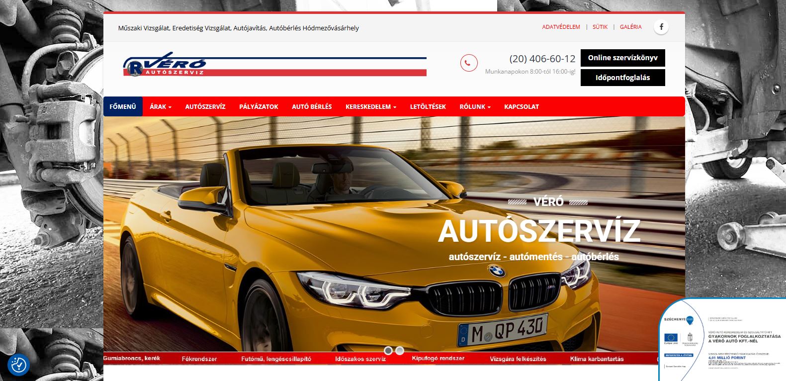
Task: Expand the Kereskedelem dropdown menu
Action: click(x=370, y=106)
